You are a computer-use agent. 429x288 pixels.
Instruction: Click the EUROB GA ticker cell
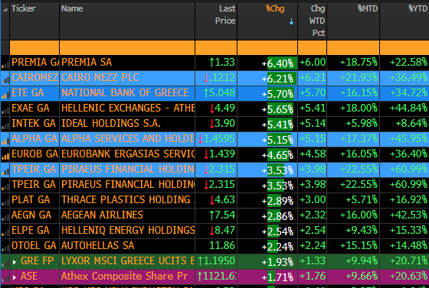pyautogui.click(x=34, y=154)
